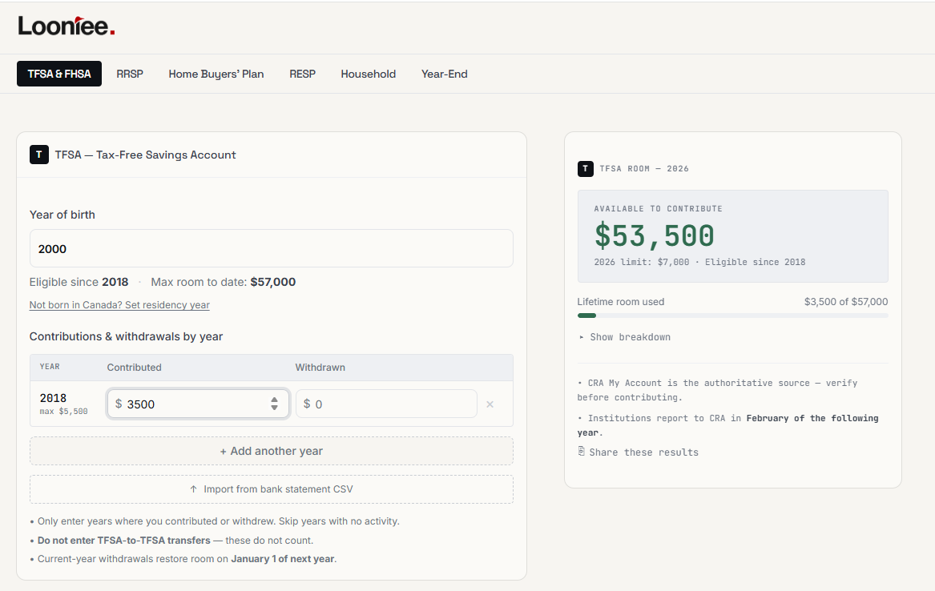Viewport: 935px width, 591px height.
Task: Click the 2018 Withdrawn amount field
Action: pos(386,404)
